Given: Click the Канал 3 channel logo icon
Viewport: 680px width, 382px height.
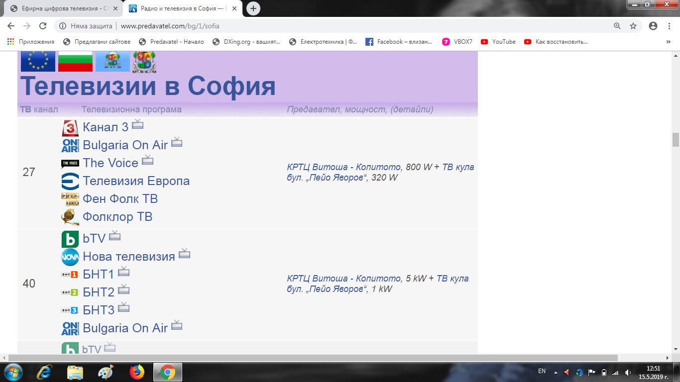Looking at the screenshot, I should click(x=70, y=128).
